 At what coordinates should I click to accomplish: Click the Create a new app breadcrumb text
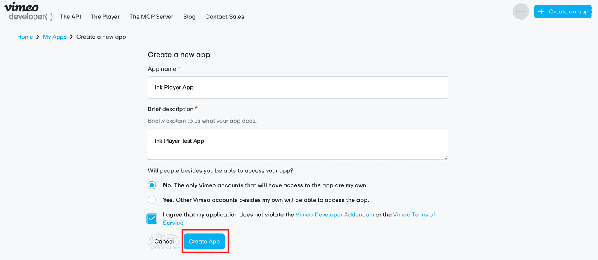[x=101, y=37]
